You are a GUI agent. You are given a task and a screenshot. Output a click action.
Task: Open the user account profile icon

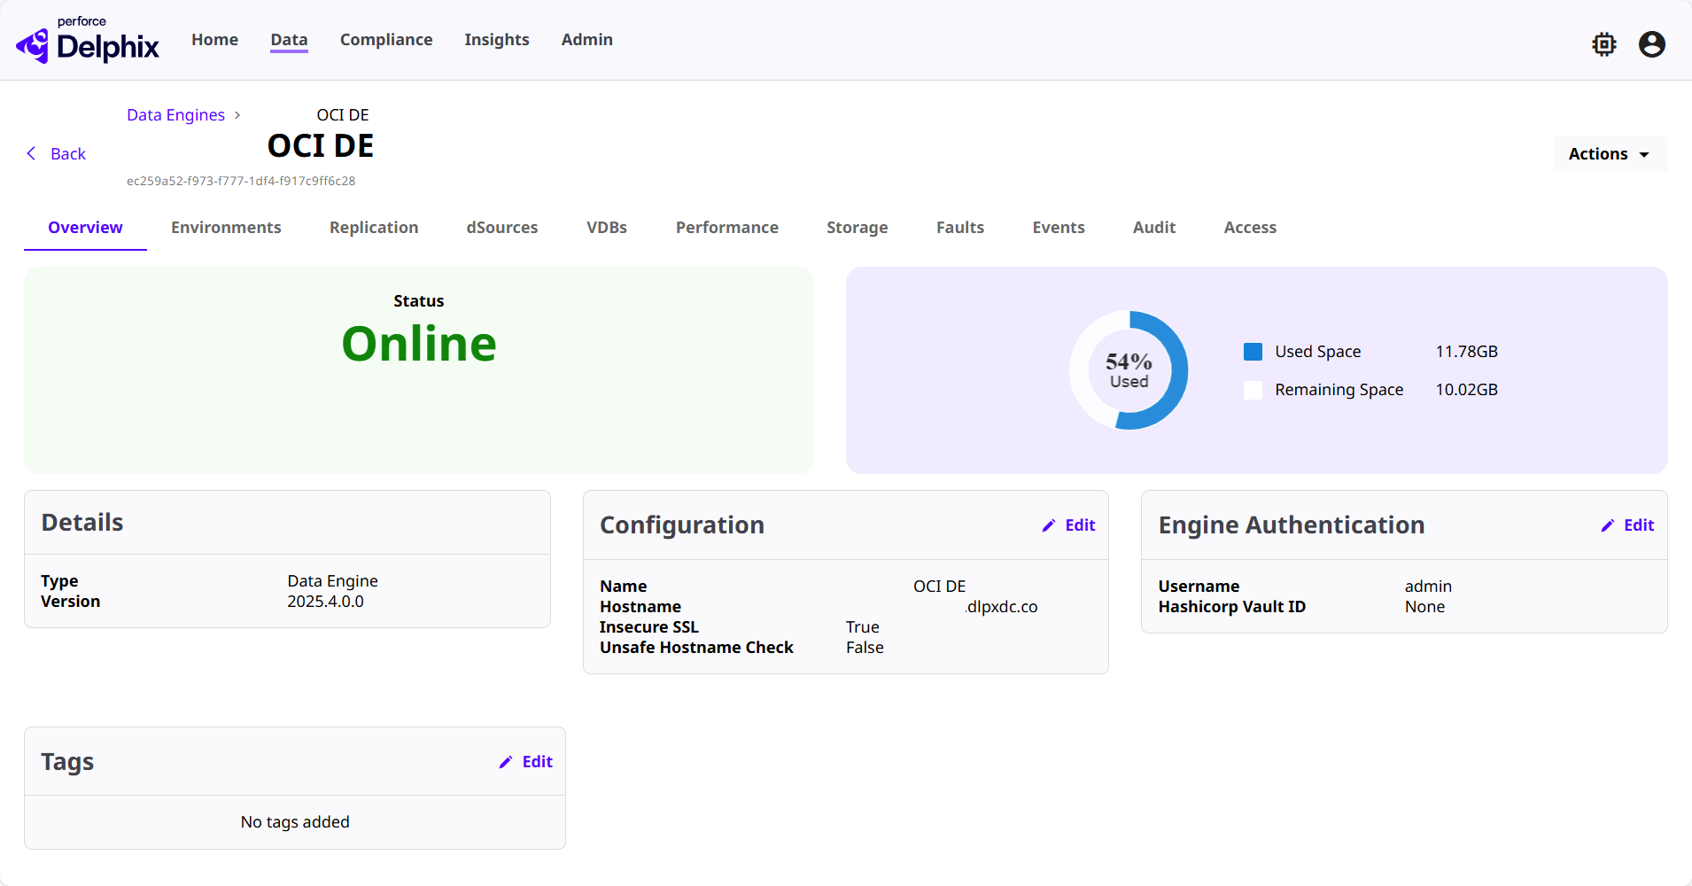1652,44
